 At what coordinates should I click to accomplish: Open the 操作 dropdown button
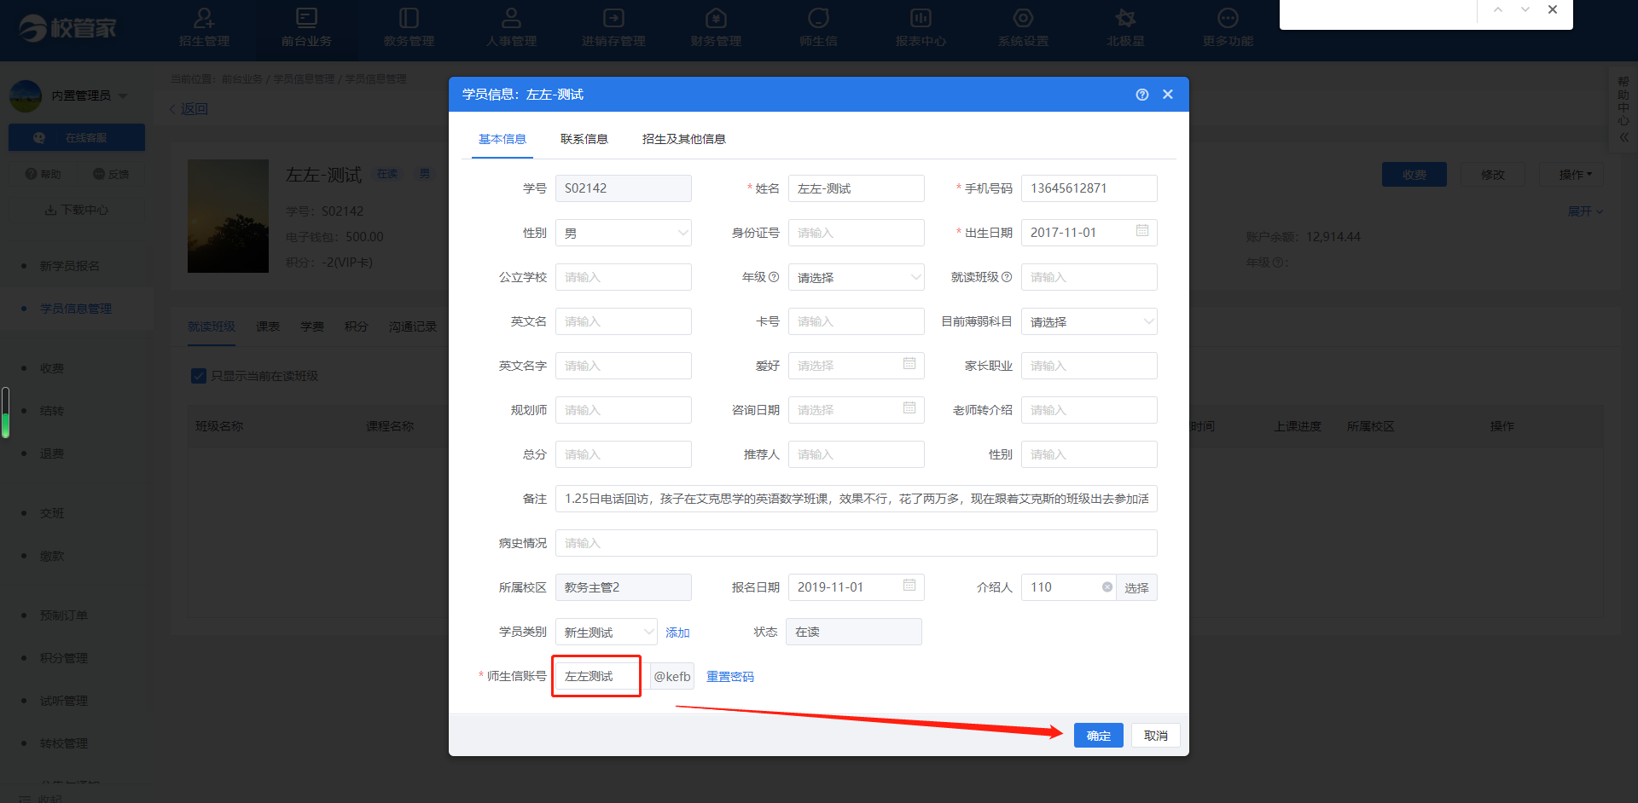coord(1571,175)
